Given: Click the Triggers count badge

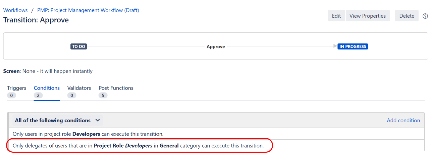Looking at the screenshot, I should click(x=11, y=96).
